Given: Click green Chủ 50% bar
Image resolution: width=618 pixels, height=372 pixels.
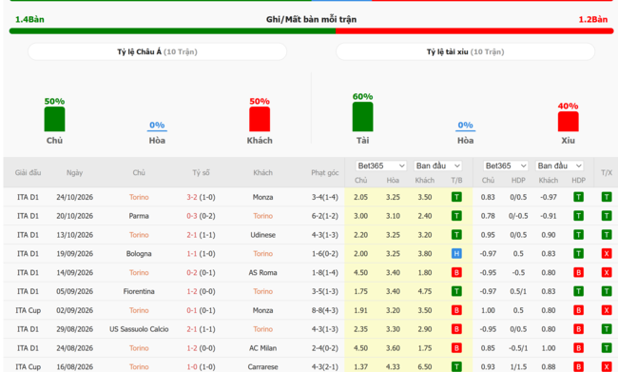Looking at the screenshot, I should (54, 119).
